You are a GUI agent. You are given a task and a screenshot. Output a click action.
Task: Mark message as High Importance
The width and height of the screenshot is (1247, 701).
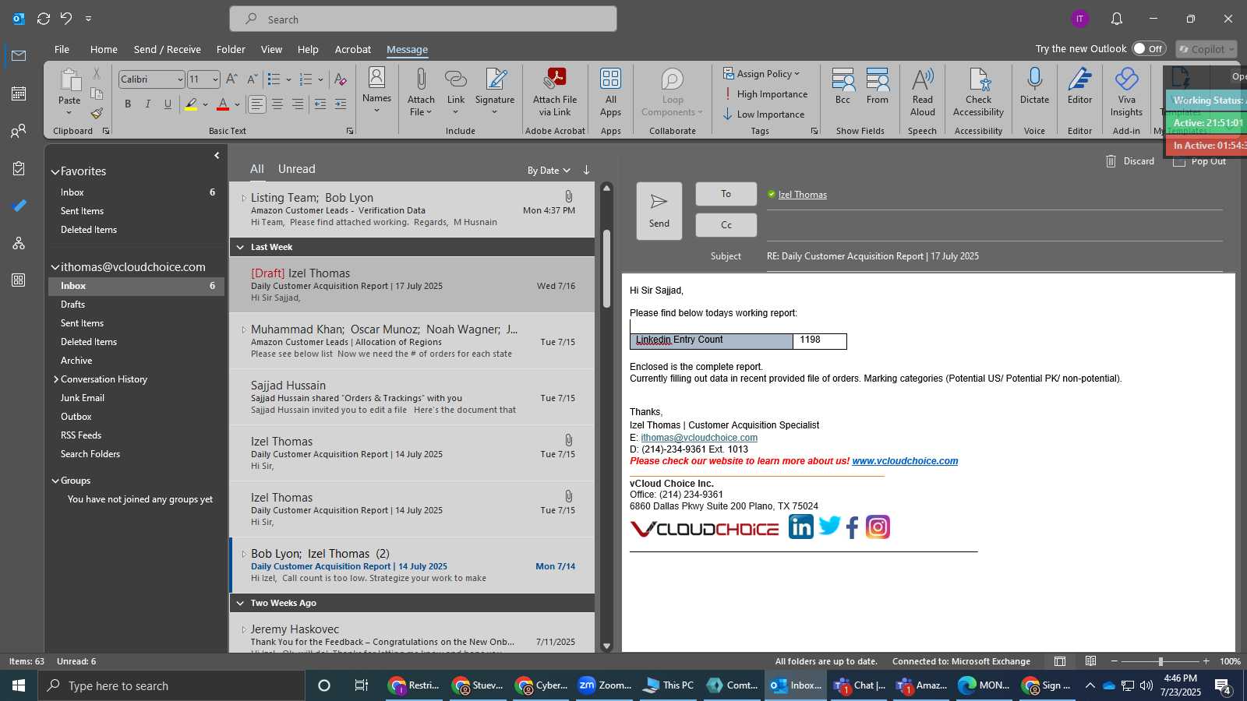(x=765, y=94)
